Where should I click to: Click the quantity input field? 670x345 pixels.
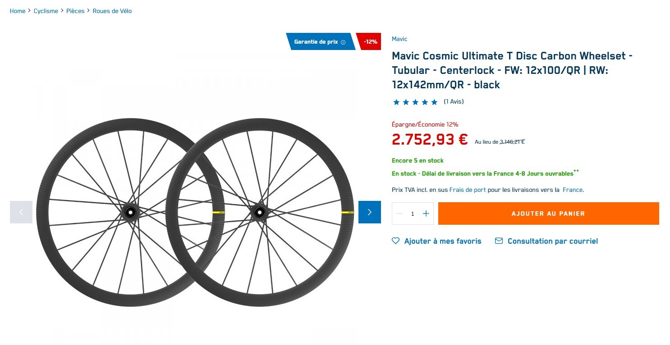(x=413, y=214)
